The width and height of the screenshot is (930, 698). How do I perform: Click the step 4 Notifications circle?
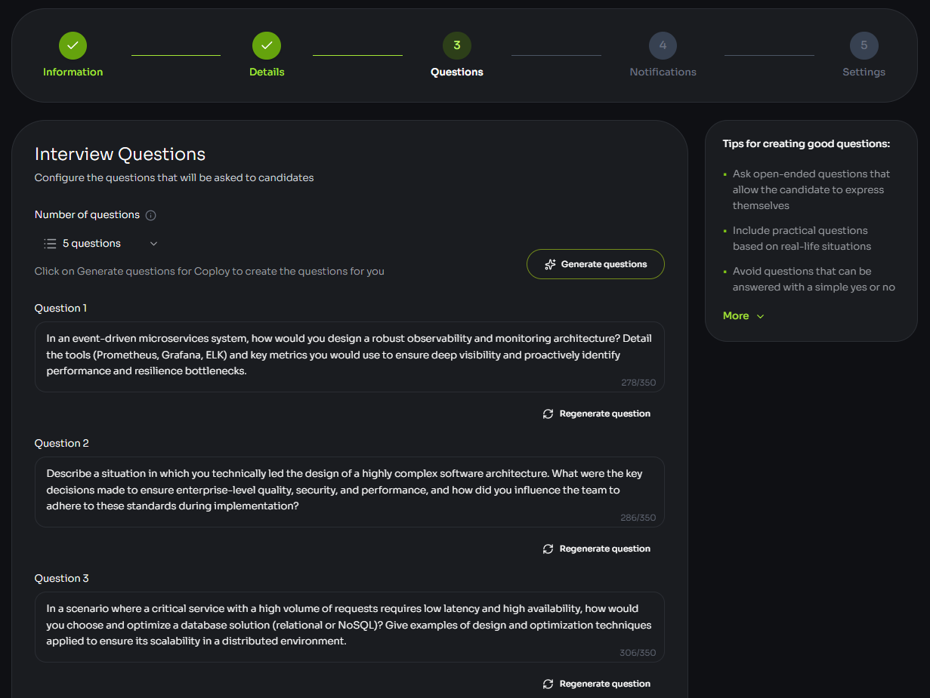click(x=663, y=45)
